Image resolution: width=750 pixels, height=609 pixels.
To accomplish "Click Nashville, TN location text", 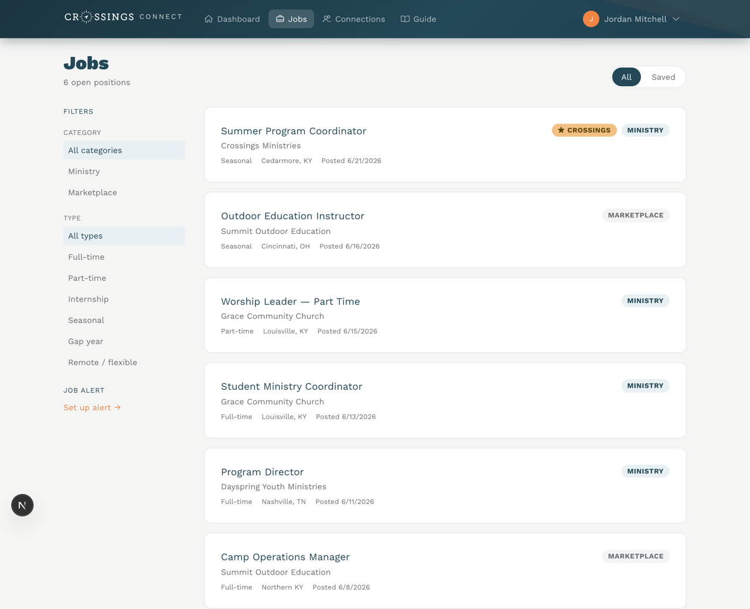I will pyautogui.click(x=284, y=502).
